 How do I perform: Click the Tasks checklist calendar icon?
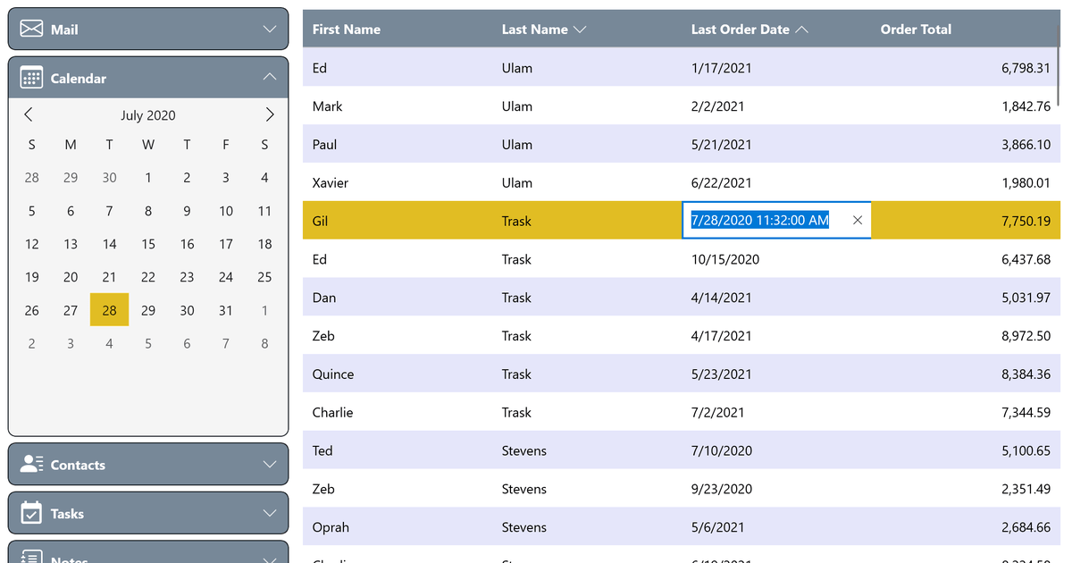pos(31,513)
